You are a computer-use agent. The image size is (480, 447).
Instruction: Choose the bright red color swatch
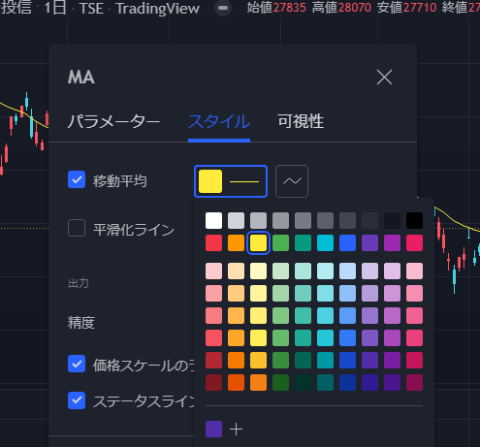point(213,242)
